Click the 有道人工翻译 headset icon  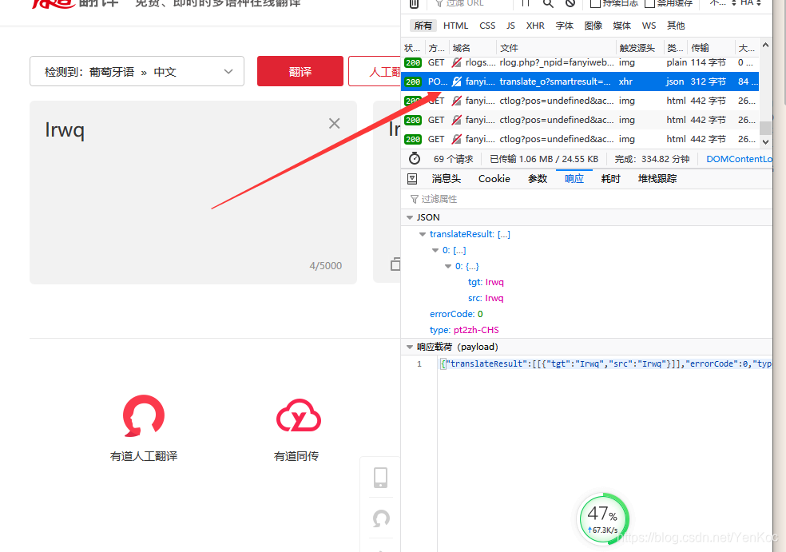click(x=144, y=415)
